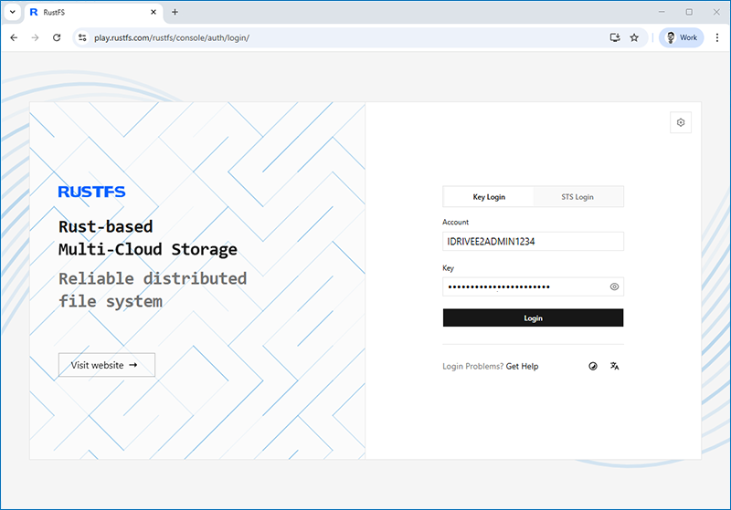Click the 'Login Problems?' text
Screen dimensions: 731x510
[472, 366]
